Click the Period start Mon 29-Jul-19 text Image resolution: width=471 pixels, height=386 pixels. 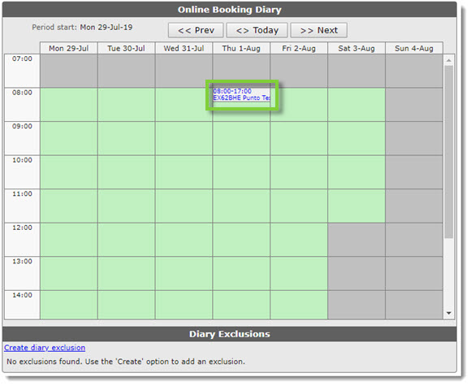click(x=82, y=28)
